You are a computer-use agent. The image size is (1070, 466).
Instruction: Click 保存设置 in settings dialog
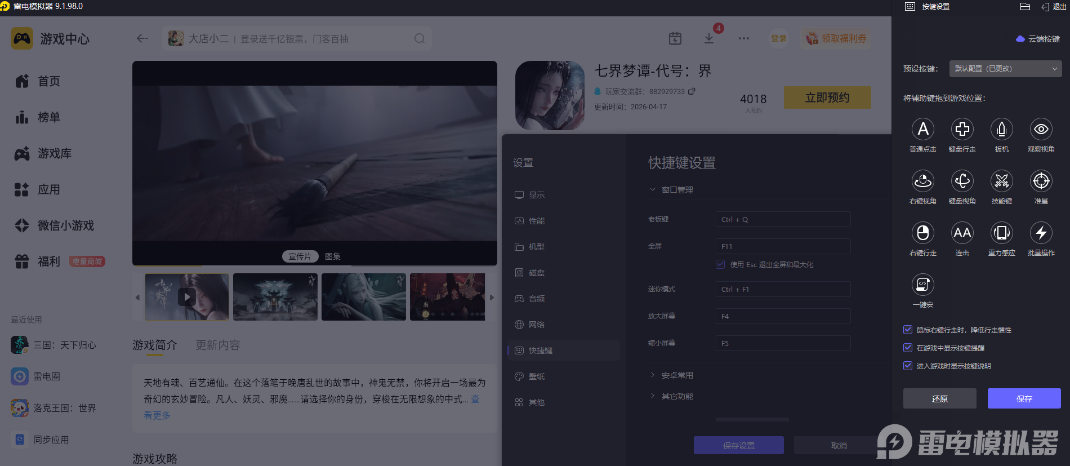tap(738, 445)
